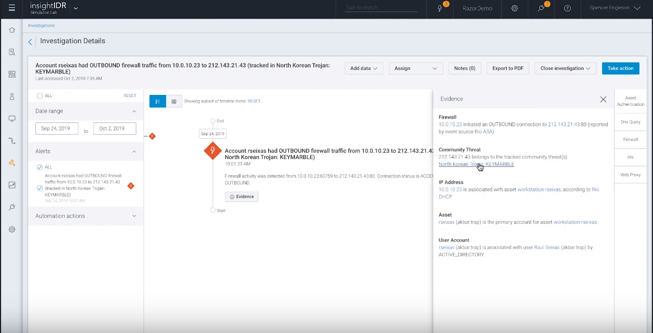This screenshot has height=333, width=653.
Task: Open the branch-arrow sidebar icon below the monitor
Action: pyautogui.click(x=12, y=140)
